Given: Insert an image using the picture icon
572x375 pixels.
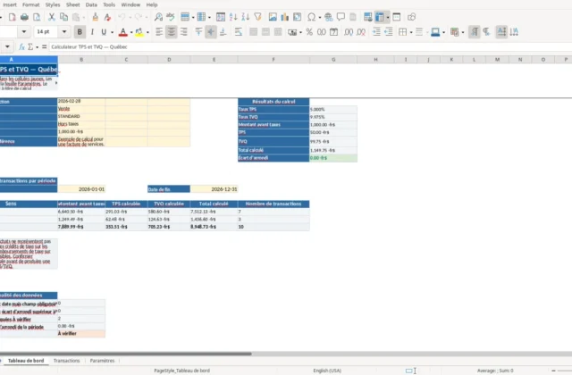Looking at the screenshot, I should [273, 17].
